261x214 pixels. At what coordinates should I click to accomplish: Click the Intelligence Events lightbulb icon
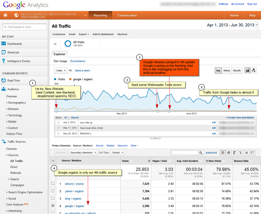point(3,61)
